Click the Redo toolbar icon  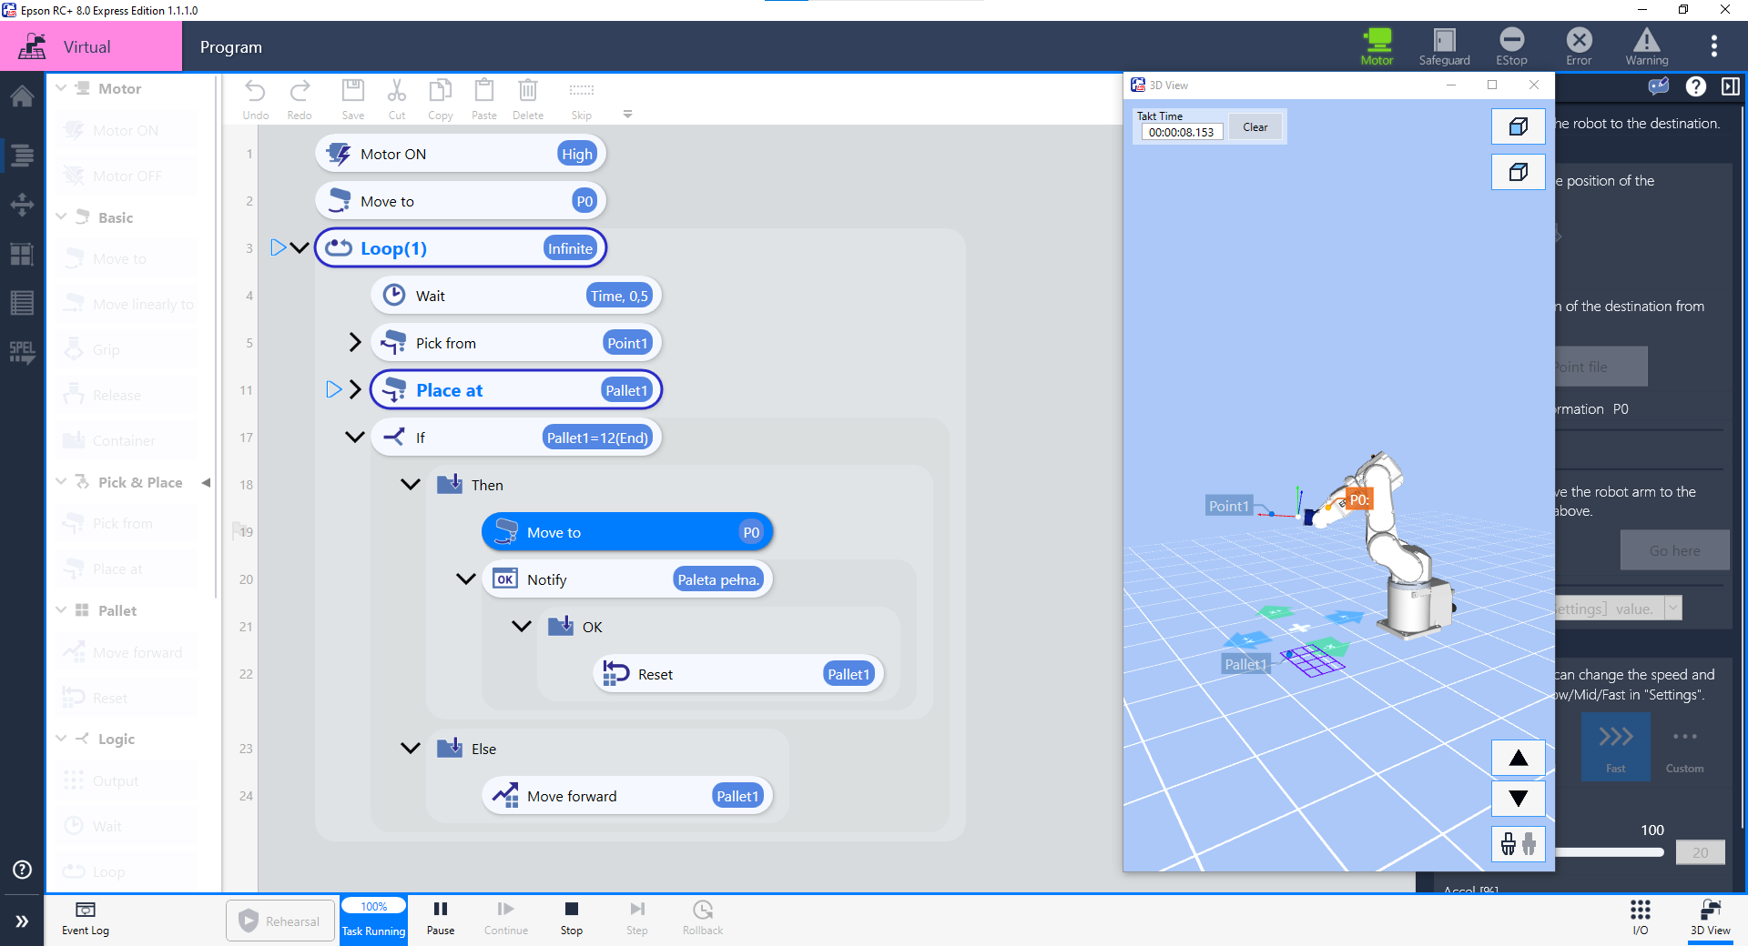pyautogui.click(x=300, y=100)
